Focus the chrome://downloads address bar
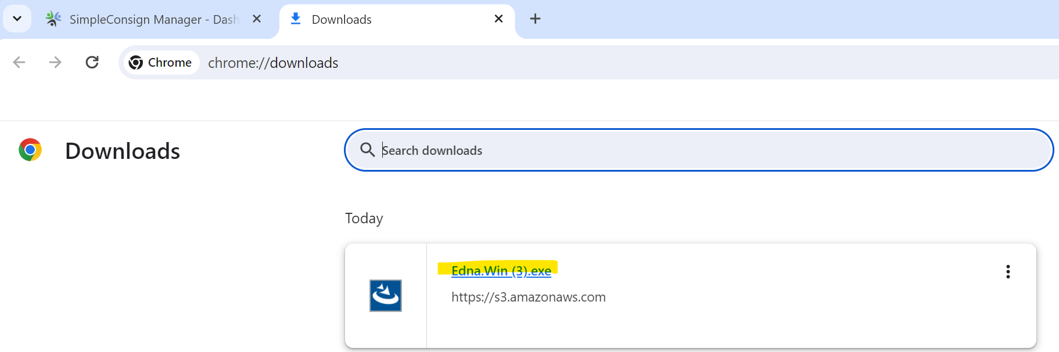The width and height of the screenshot is (1059, 352). pos(523,63)
